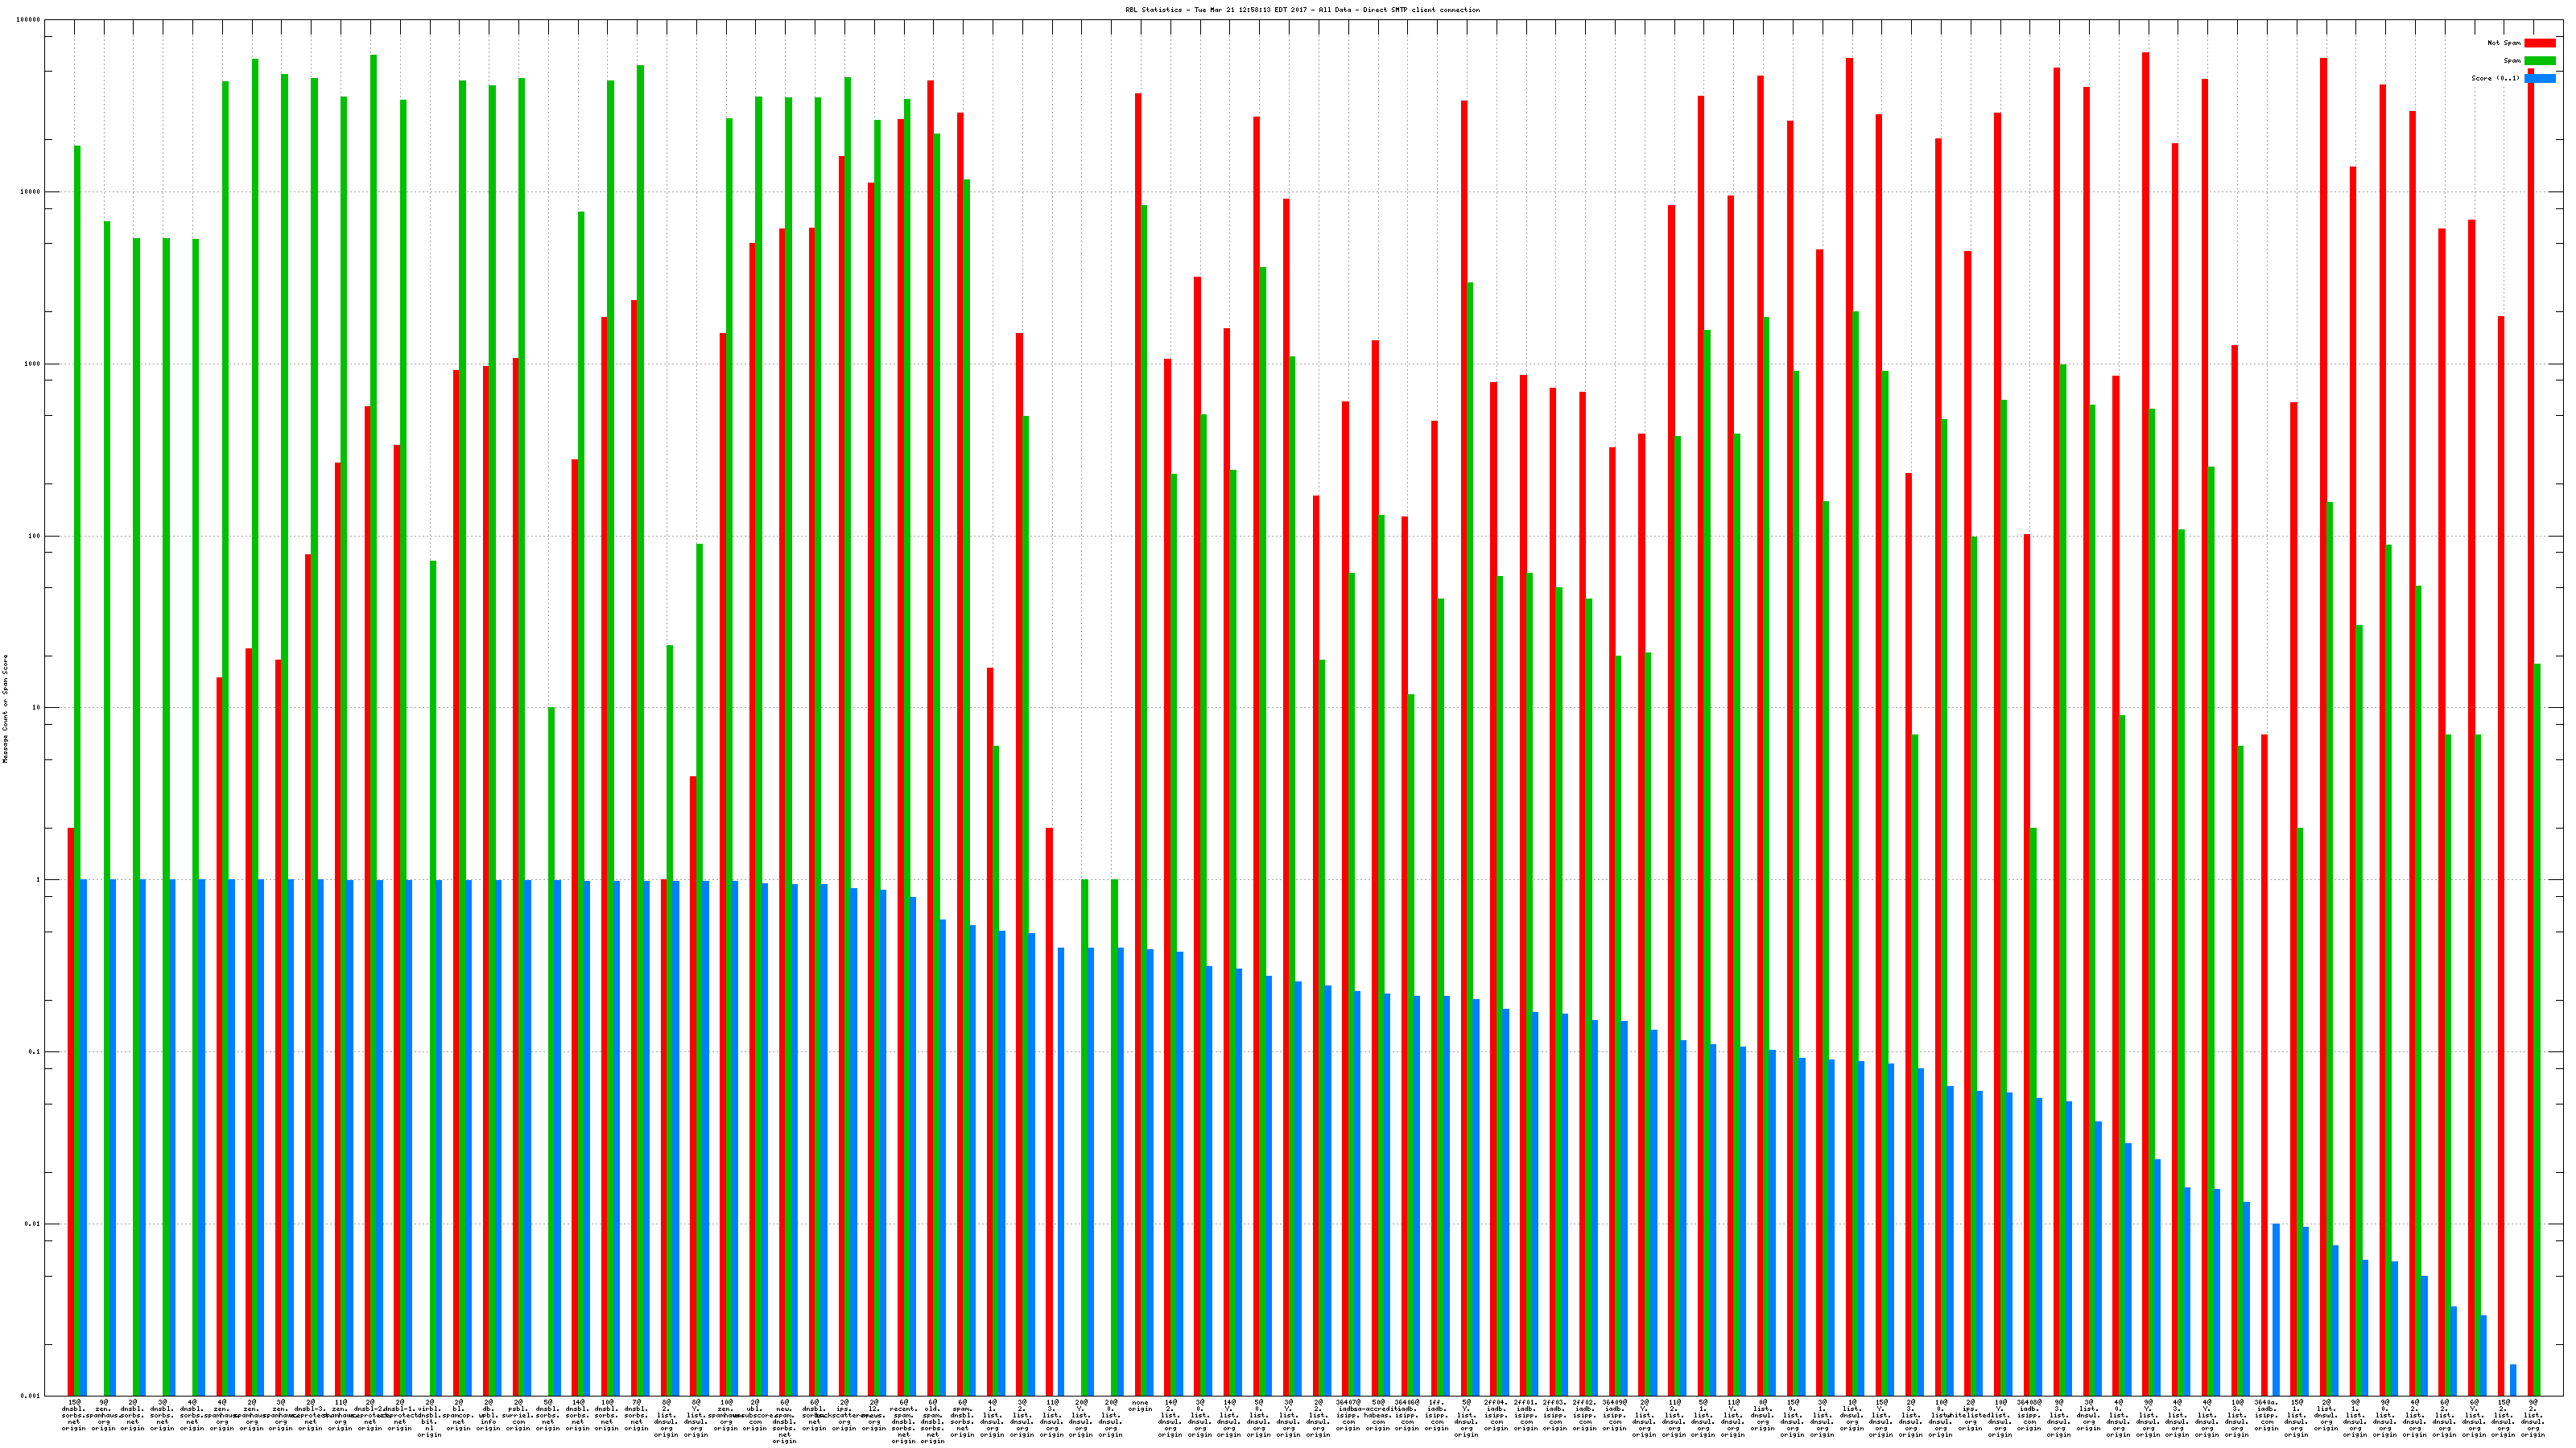The image size is (2576, 1448).
Task: Click the 100 y-axis tick label
Action: tap(34, 536)
